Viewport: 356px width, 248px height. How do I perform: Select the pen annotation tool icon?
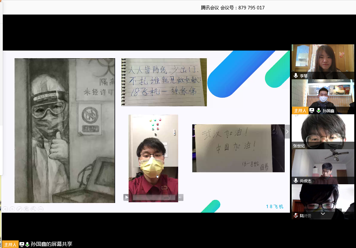point(19,209)
